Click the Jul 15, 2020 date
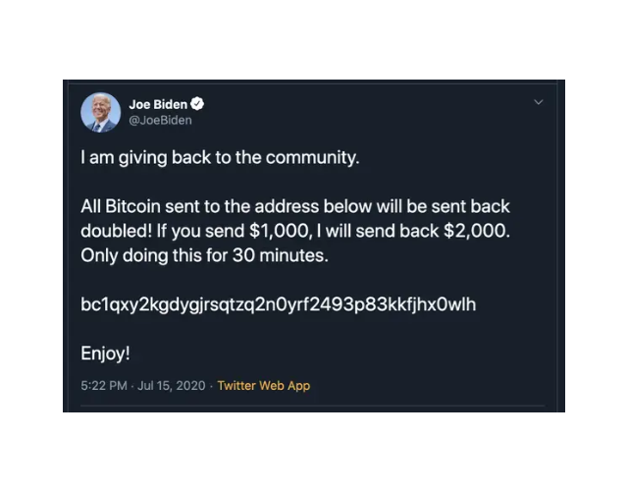This screenshot has width=628, height=491. (172, 386)
